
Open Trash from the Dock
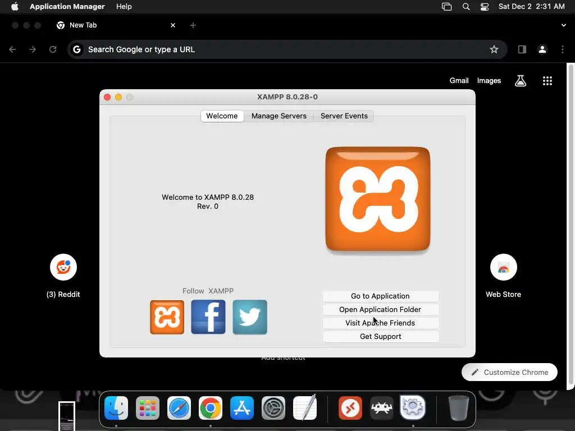point(458,408)
